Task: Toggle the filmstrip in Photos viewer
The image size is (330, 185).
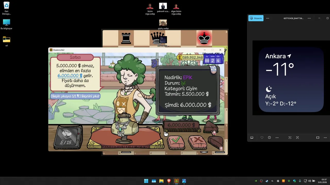Action: pyautogui.click(x=252, y=138)
